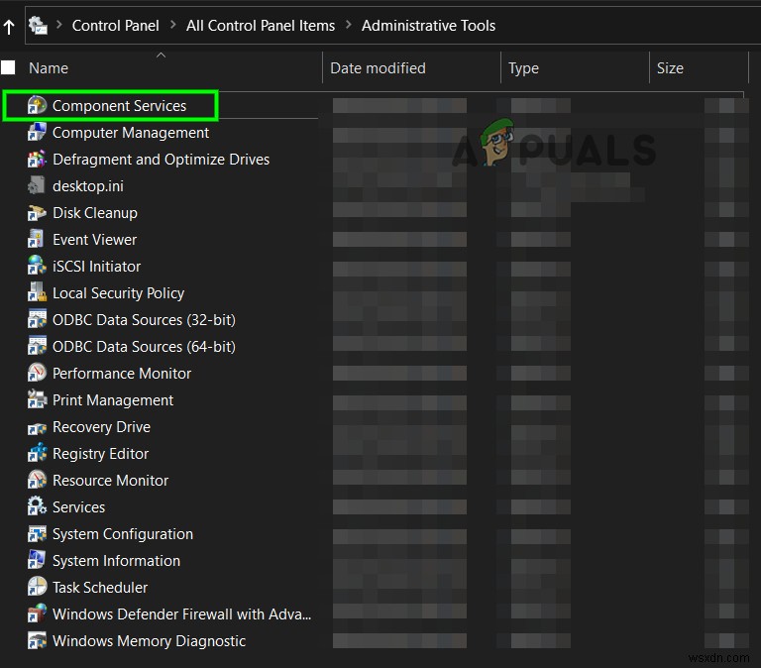Click the Task Scheduler clock icon

37,587
